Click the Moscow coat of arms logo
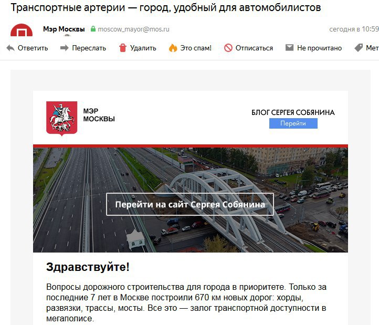Screen dimensions: 379x325 click(x=61, y=118)
